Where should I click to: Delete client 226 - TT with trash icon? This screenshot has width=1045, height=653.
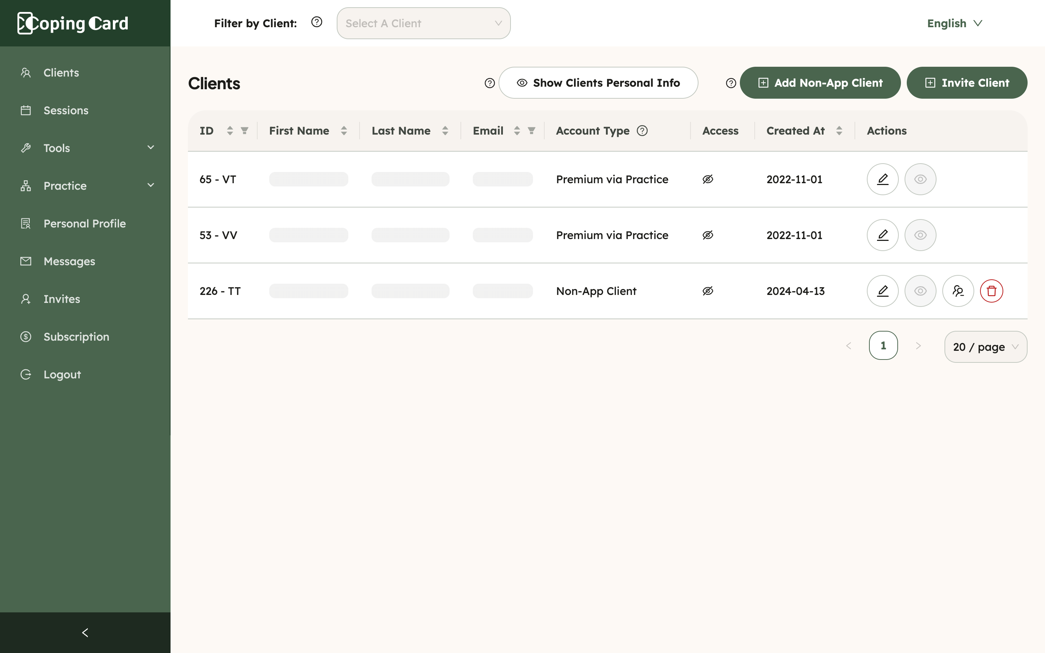click(x=991, y=291)
